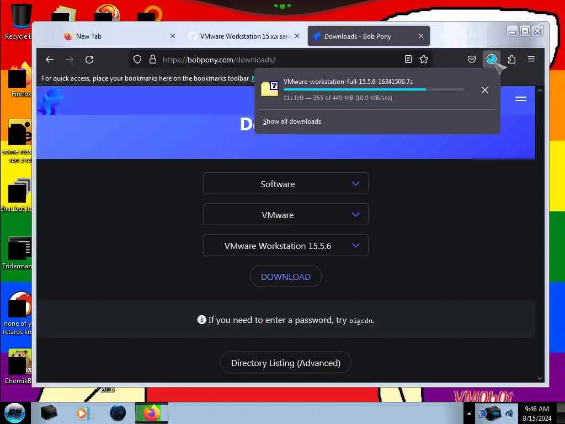Click the Bob Pony logo
Image resolution: width=565 pixels, height=424 pixels.
tap(50, 102)
